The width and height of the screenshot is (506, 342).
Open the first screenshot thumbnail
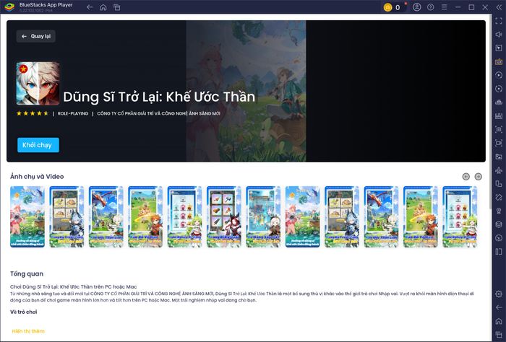[x=27, y=216]
